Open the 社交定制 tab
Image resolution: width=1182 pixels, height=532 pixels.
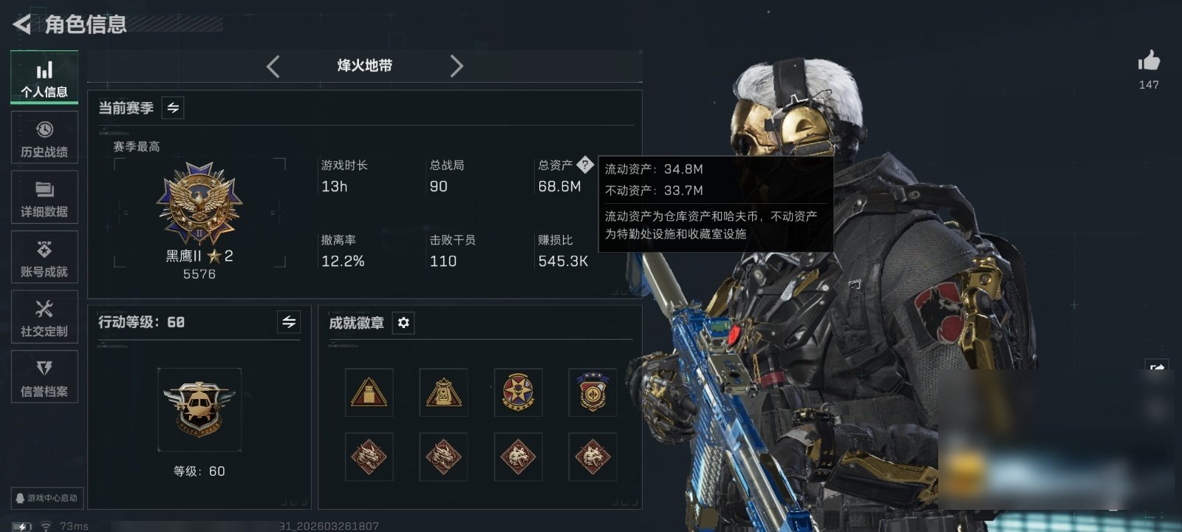pos(44,317)
